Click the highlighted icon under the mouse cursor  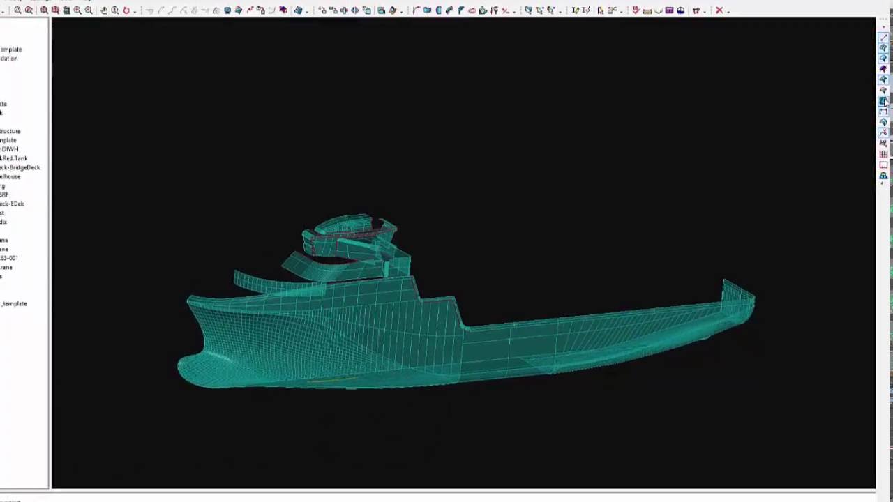(883, 101)
